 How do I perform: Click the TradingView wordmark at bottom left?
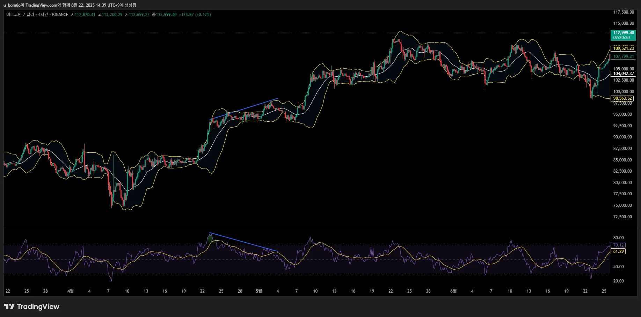[x=38, y=307]
